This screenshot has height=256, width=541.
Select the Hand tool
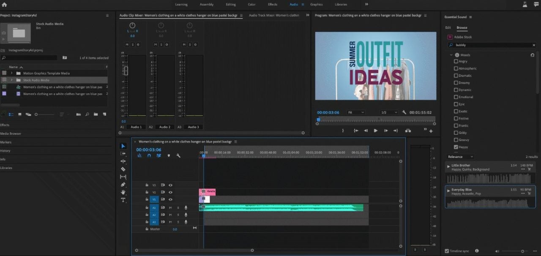123,192
